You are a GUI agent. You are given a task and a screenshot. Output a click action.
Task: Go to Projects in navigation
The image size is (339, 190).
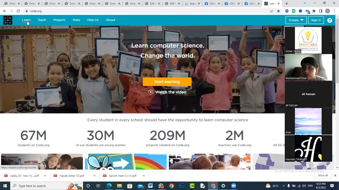coord(59,20)
